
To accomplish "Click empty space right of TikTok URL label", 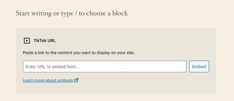I will (134, 41).
